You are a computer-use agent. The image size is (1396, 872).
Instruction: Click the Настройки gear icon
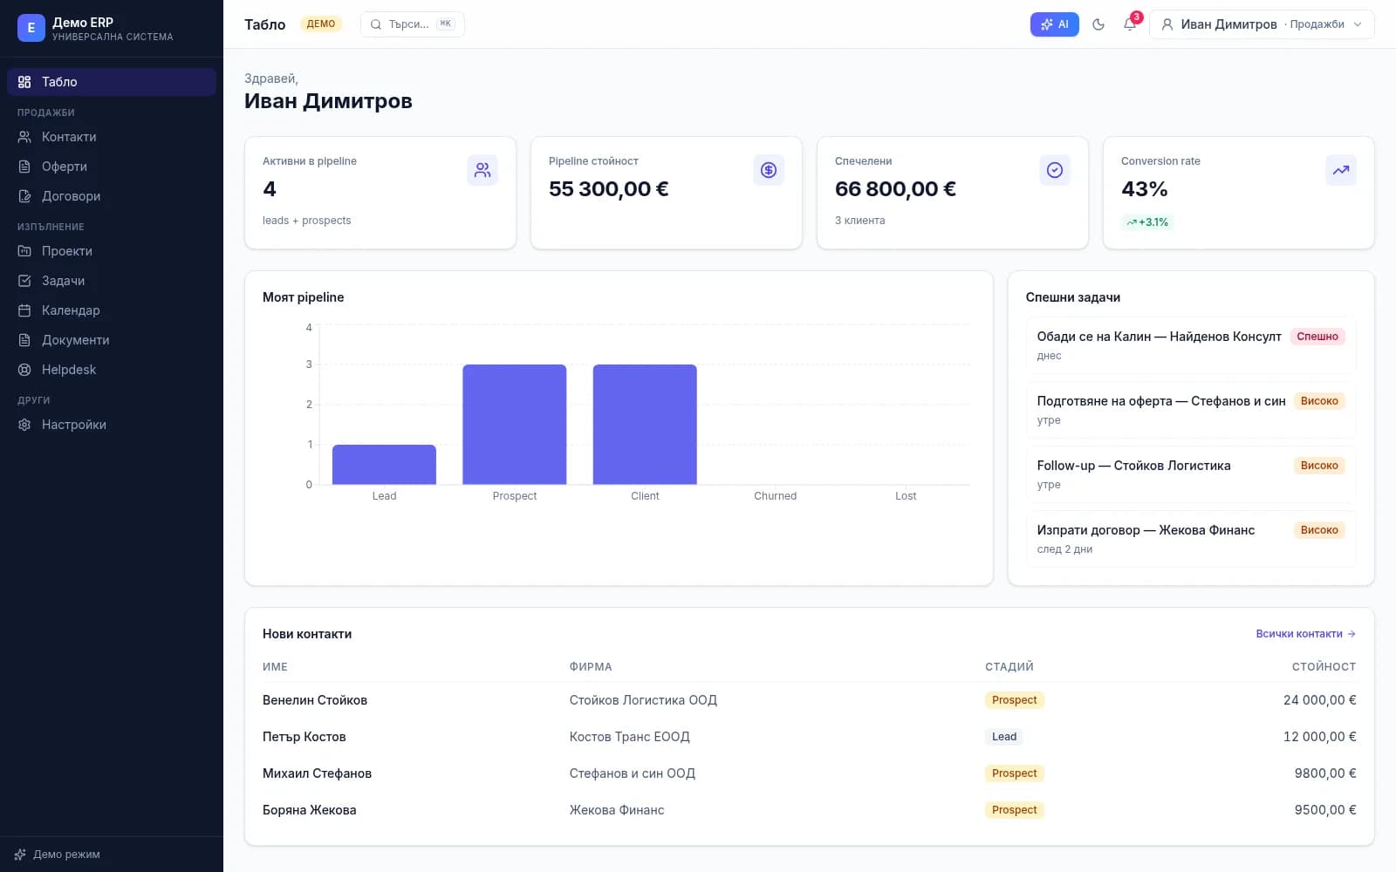pos(24,425)
